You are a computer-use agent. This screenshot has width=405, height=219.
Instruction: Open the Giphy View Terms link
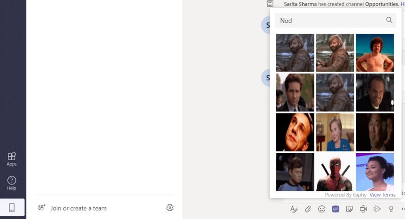(382, 195)
